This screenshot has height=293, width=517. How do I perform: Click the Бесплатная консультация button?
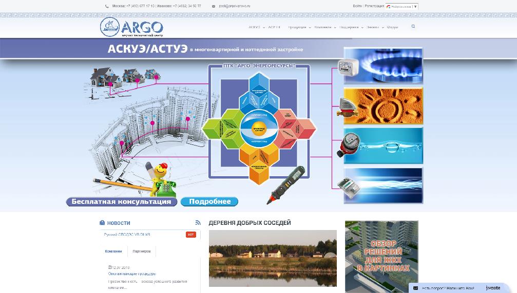[x=122, y=202]
